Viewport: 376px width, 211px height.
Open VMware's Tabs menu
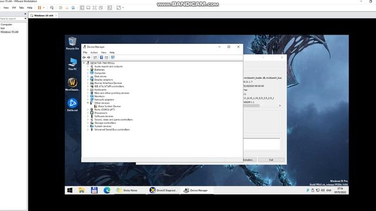(x=21, y=8)
